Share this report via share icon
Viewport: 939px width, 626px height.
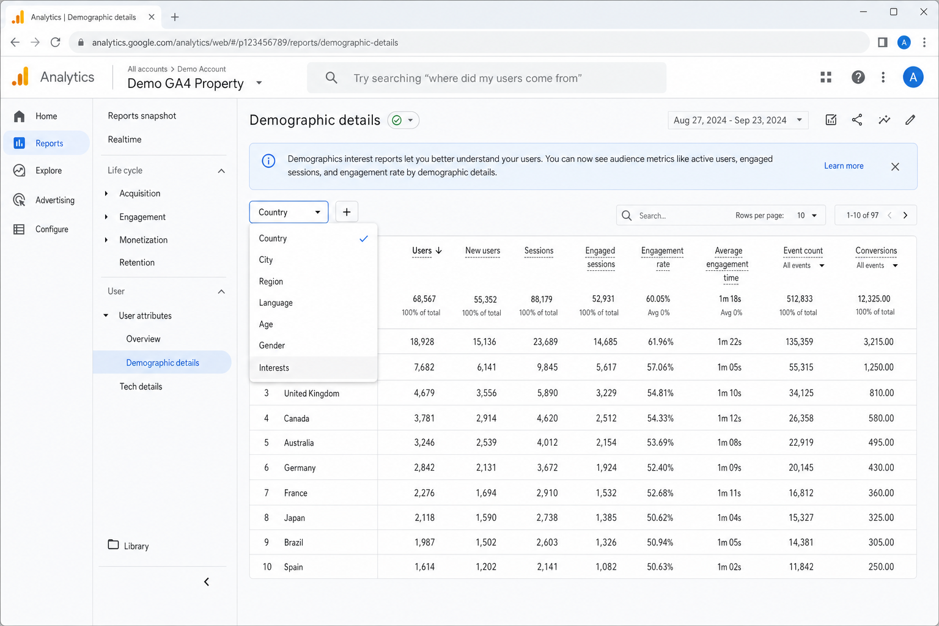857,120
